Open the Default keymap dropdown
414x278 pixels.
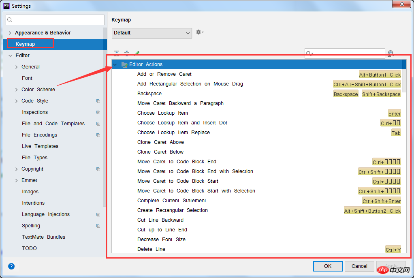(152, 33)
